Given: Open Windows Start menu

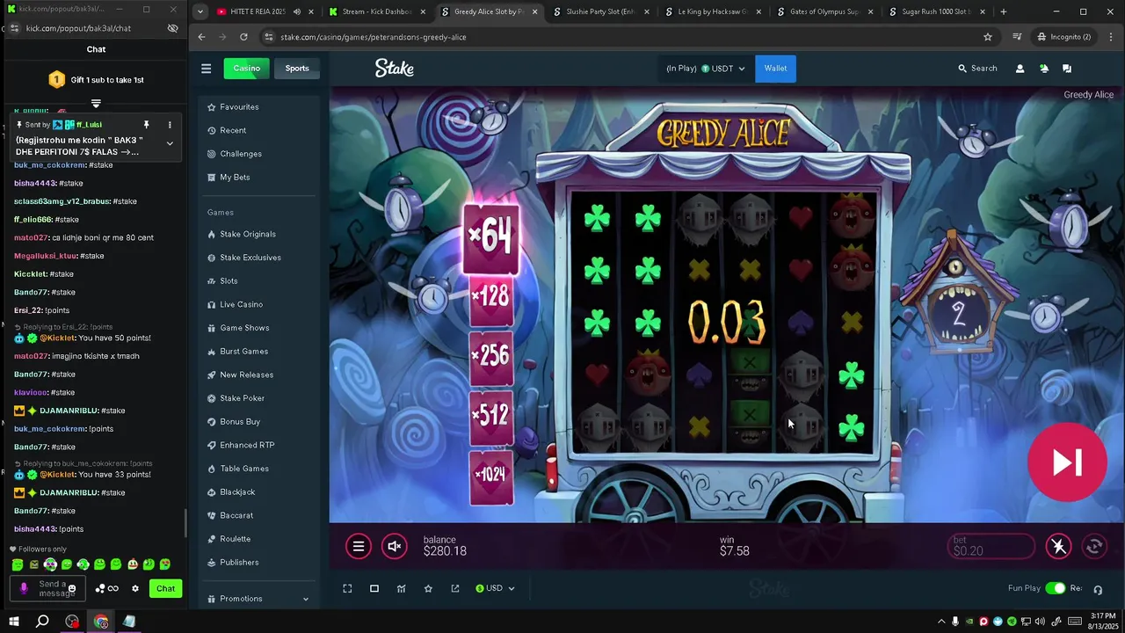Looking at the screenshot, I should (x=13, y=622).
